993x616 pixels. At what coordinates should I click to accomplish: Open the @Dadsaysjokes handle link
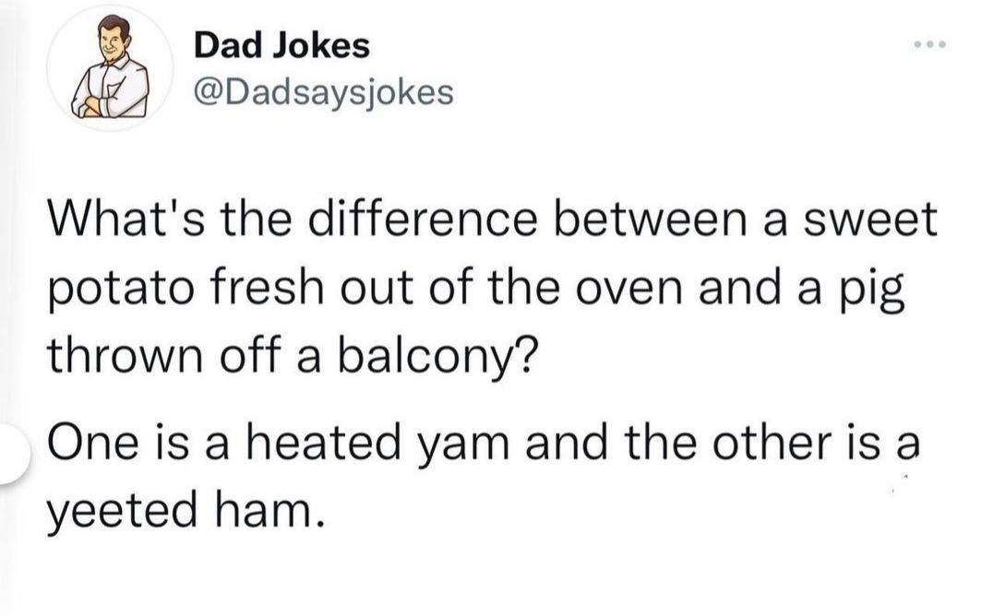(x=323, y=90)
